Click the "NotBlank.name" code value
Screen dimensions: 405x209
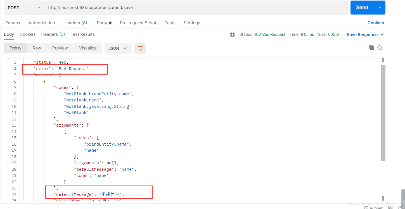tap(83, 100)
